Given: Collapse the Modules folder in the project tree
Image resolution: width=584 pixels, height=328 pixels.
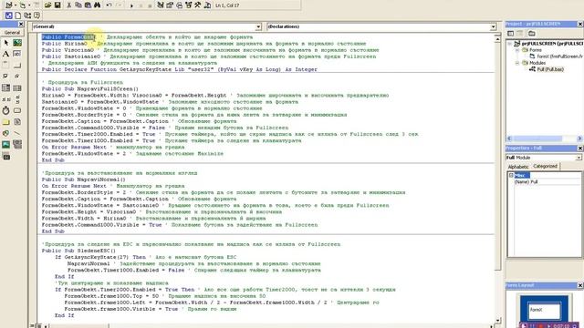Looking at the screenshot, I should coord(517,63).
